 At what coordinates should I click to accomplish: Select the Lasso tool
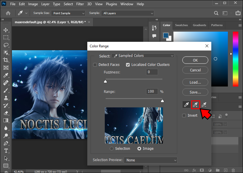click(6, 45)
